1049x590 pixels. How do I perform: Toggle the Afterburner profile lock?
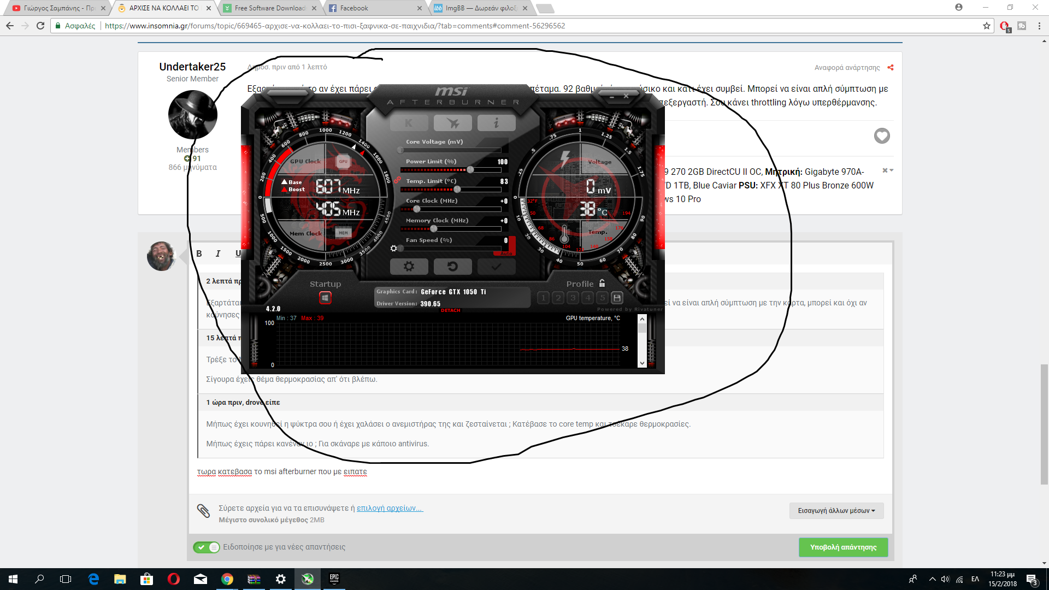click(x=602, y=283)
